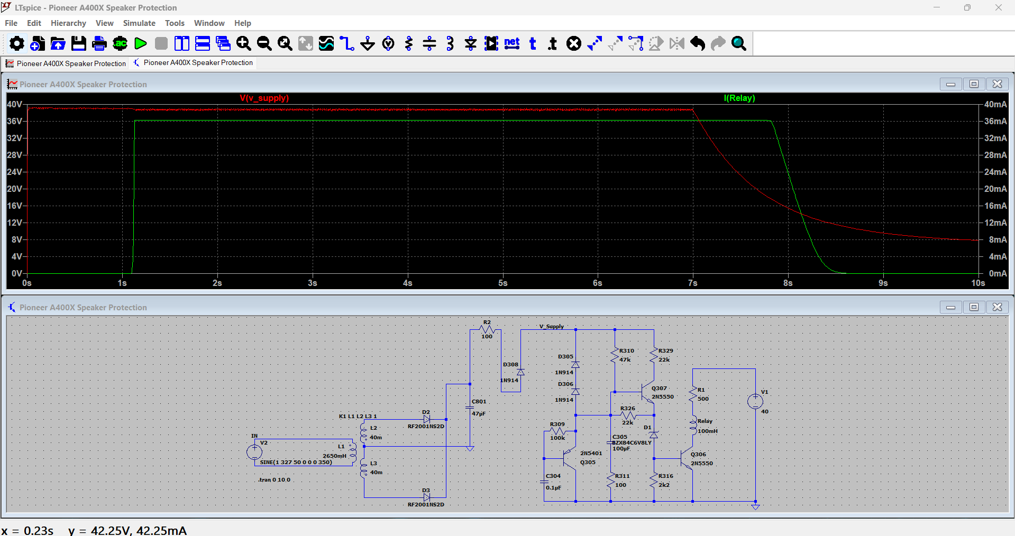Image resolution: width=1015 pixels, height=536 pixels.
Task: Select the Place Resistor tool
Action: click(x=409, y=43)
